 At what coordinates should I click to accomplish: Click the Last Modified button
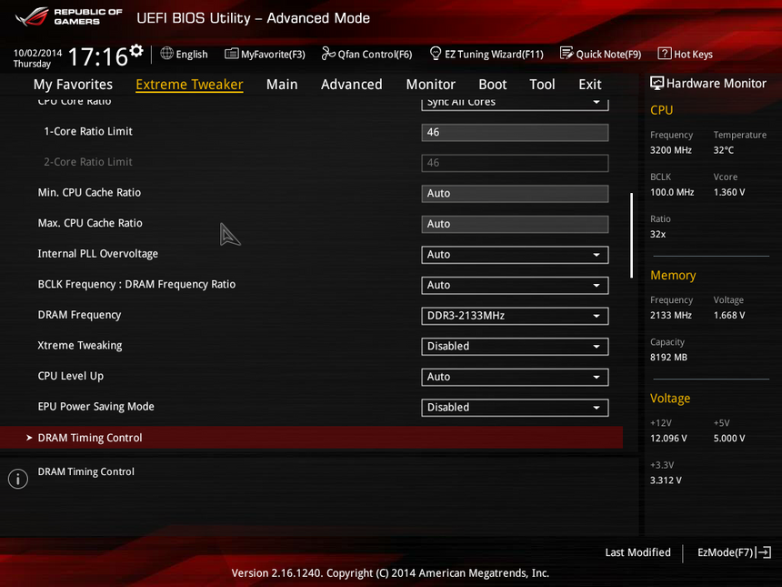click(x=637, y=552)
